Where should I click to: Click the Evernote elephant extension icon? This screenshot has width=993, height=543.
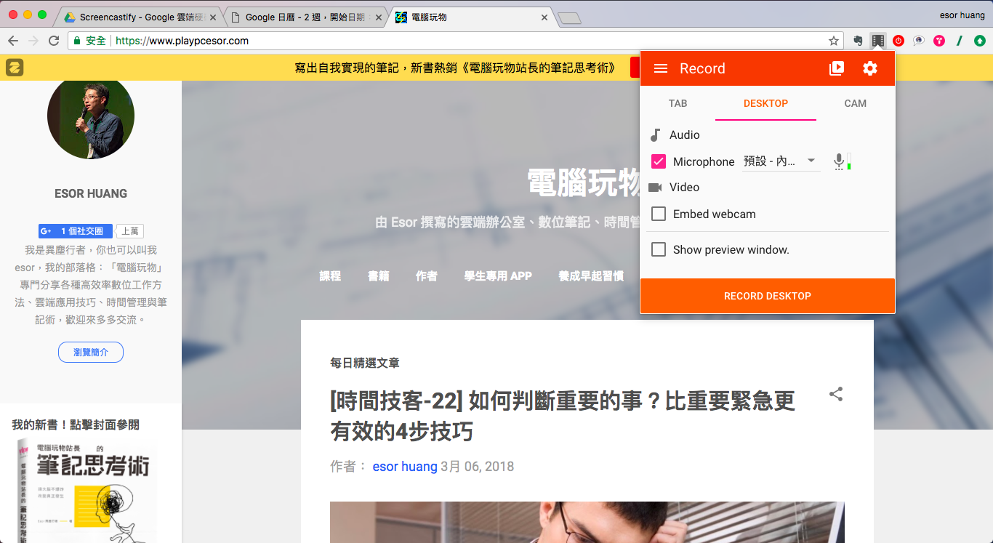point(858,41)
